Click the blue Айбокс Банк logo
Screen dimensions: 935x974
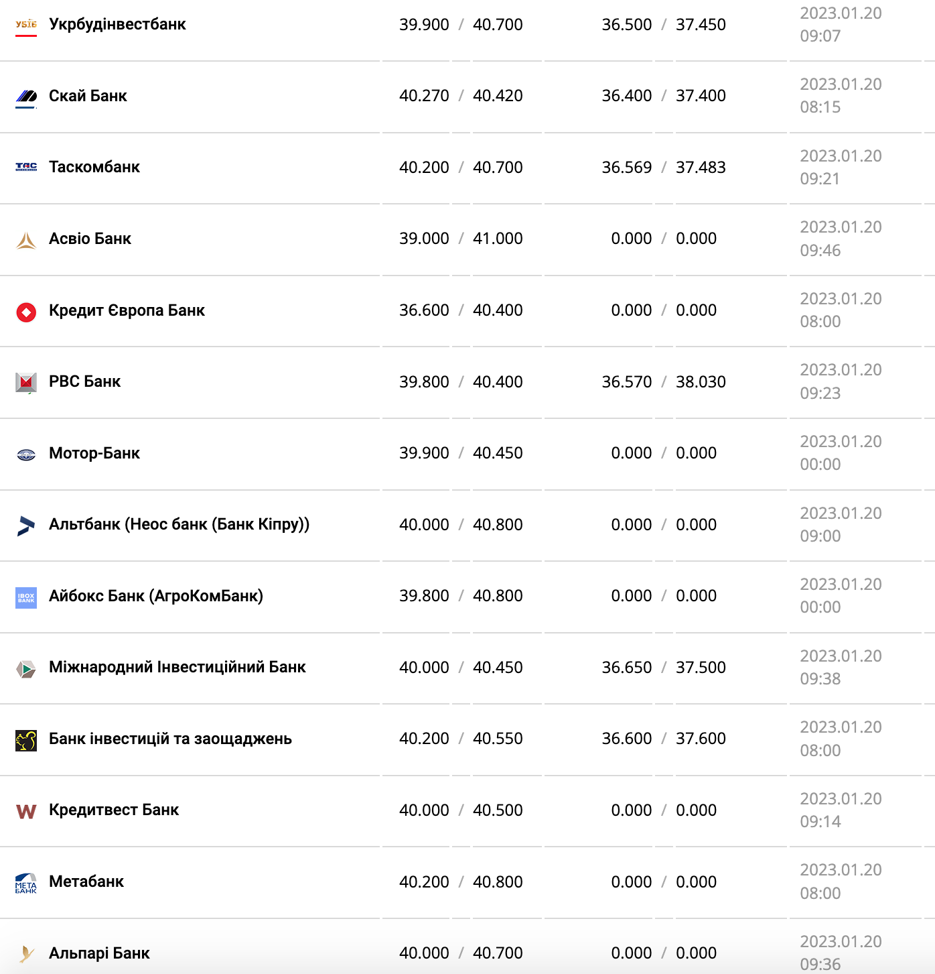coord(26,597)
